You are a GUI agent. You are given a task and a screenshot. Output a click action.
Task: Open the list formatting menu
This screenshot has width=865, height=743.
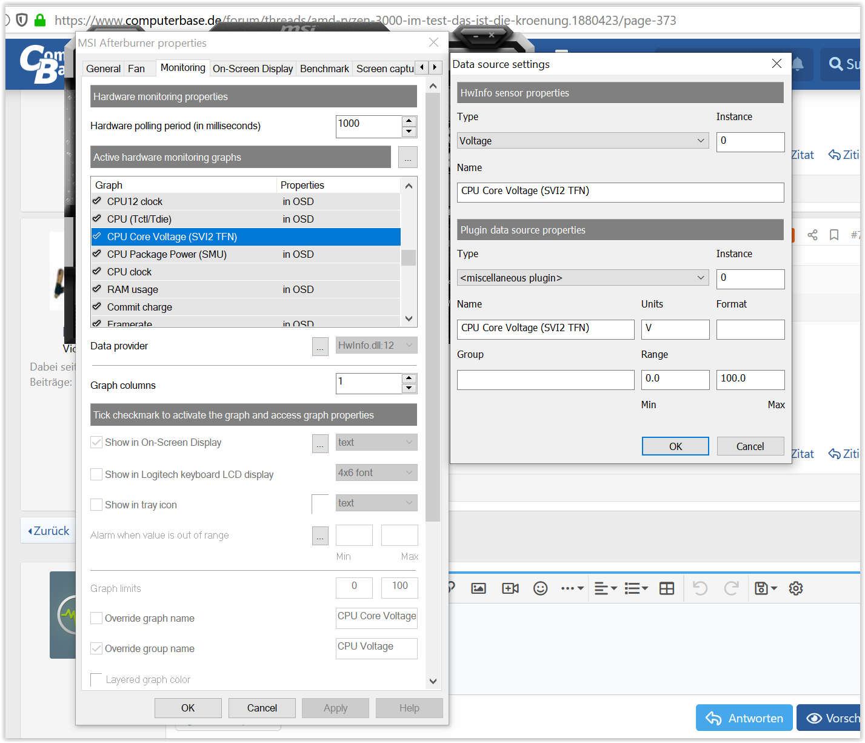pyautogui.click(x=636, y=588)
